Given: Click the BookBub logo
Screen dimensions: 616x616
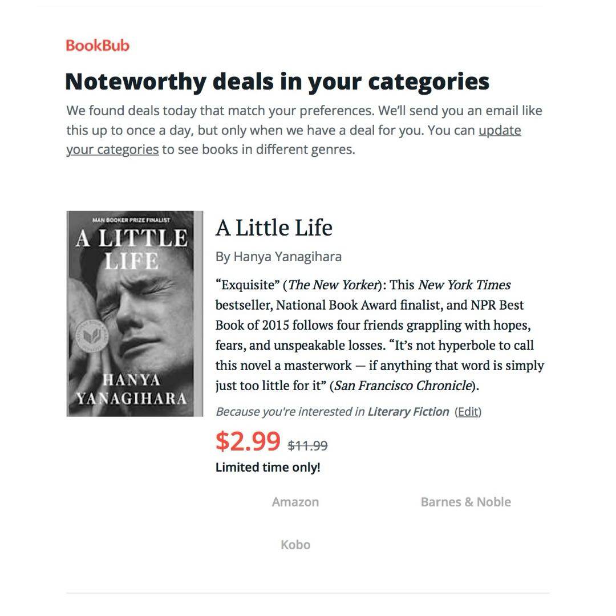Looking at the screenshot, I should (98, 46).
